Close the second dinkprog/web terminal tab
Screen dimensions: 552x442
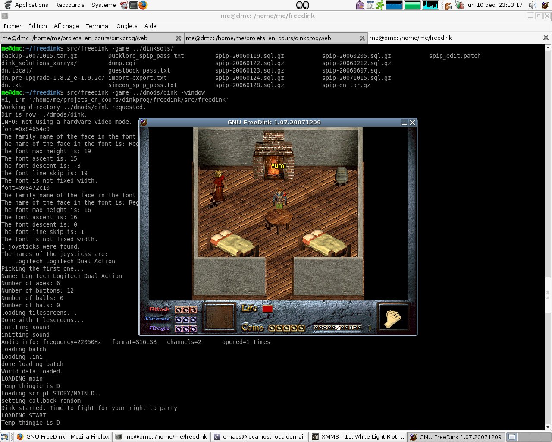coord(362,38)
